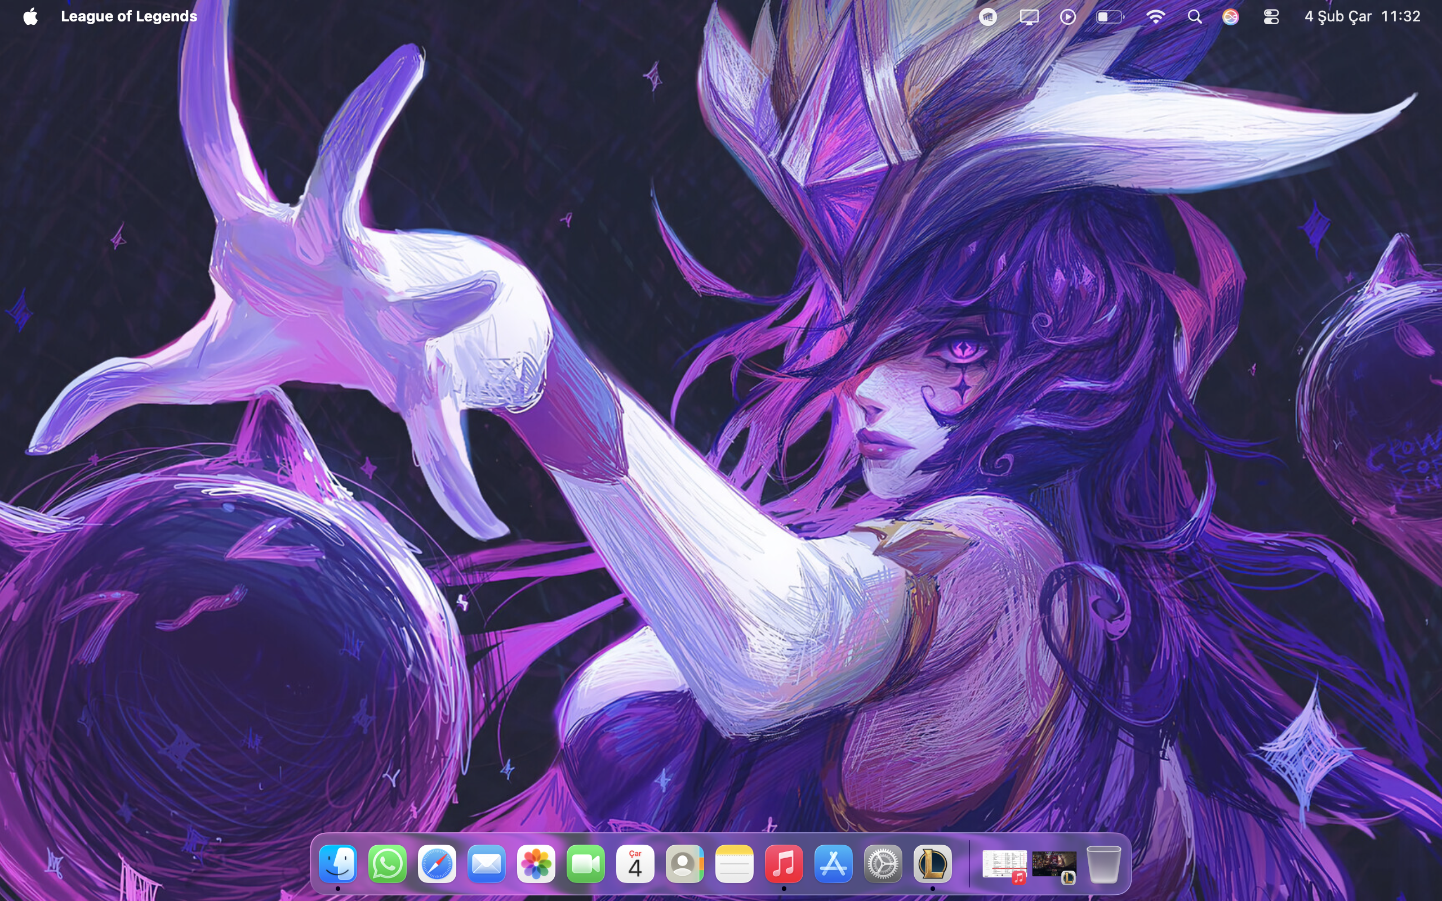Open the Notes app in the Dock

pyautogui.click(x=734, y=863)
